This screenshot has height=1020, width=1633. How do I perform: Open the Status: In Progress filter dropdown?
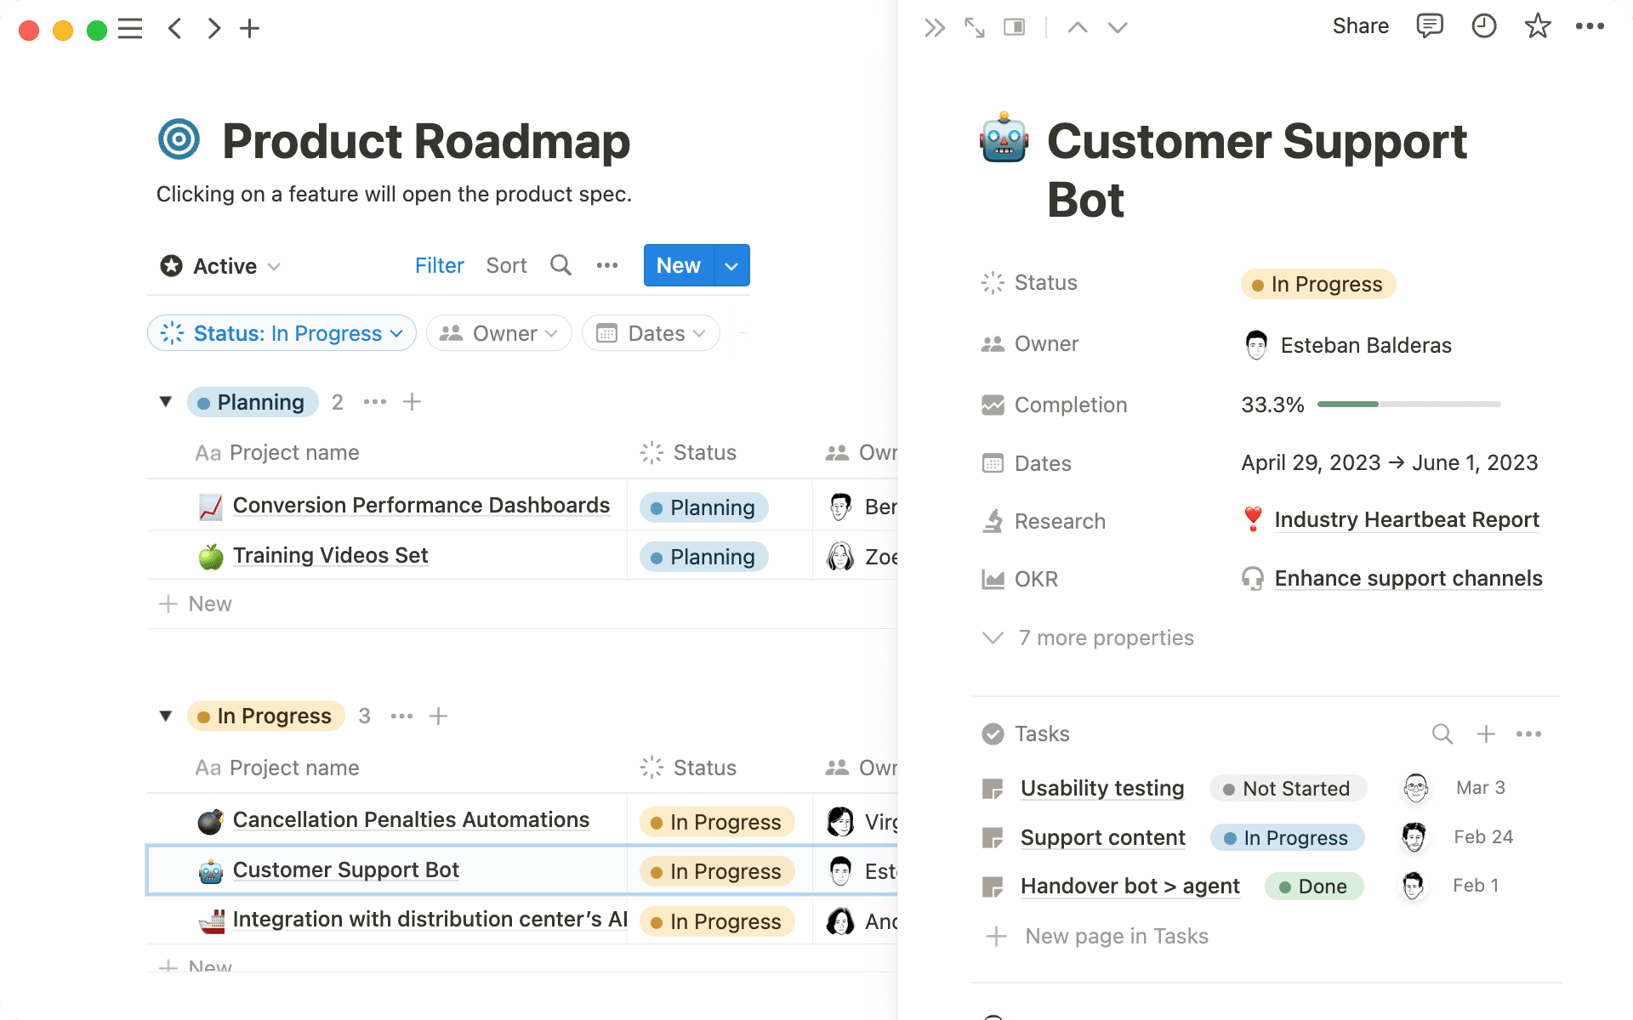[x=282, y=333]
